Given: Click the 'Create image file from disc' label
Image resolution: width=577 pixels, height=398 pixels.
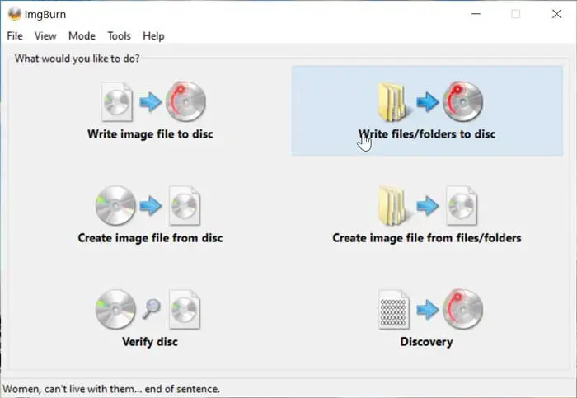Looking at the screenshot, I should click(150, 238).
